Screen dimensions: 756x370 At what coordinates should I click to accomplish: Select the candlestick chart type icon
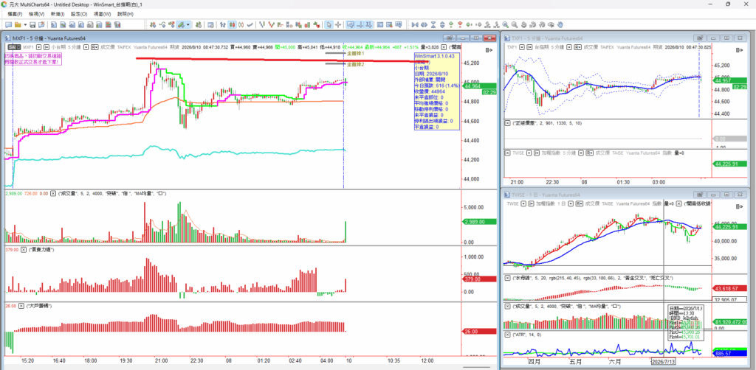(233, 24)
